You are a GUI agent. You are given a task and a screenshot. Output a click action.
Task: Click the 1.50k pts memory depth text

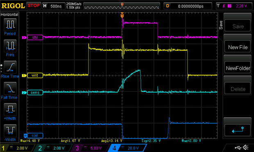click(x=73, y=7)
